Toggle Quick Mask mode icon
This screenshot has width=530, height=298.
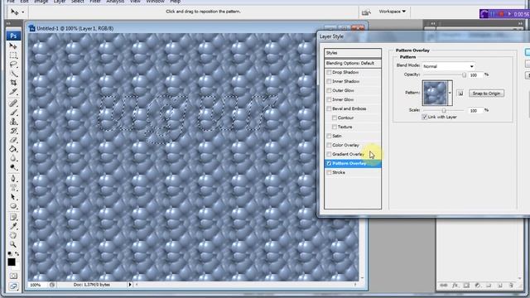coord(13,276)
